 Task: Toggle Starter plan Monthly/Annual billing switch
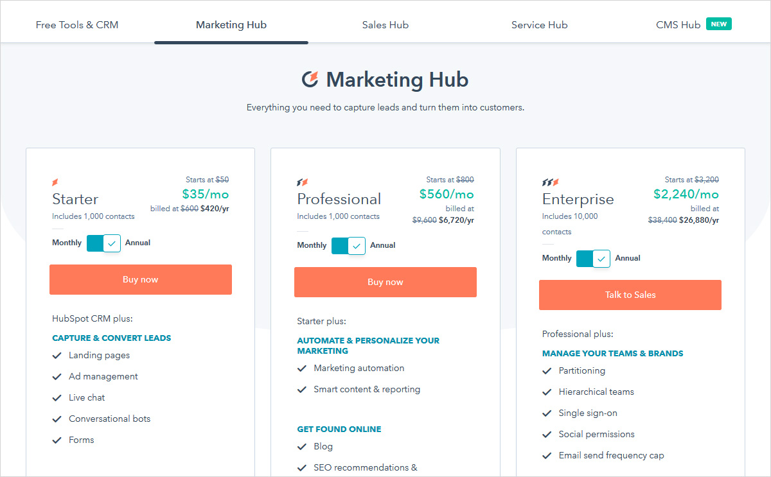[103, 243]
